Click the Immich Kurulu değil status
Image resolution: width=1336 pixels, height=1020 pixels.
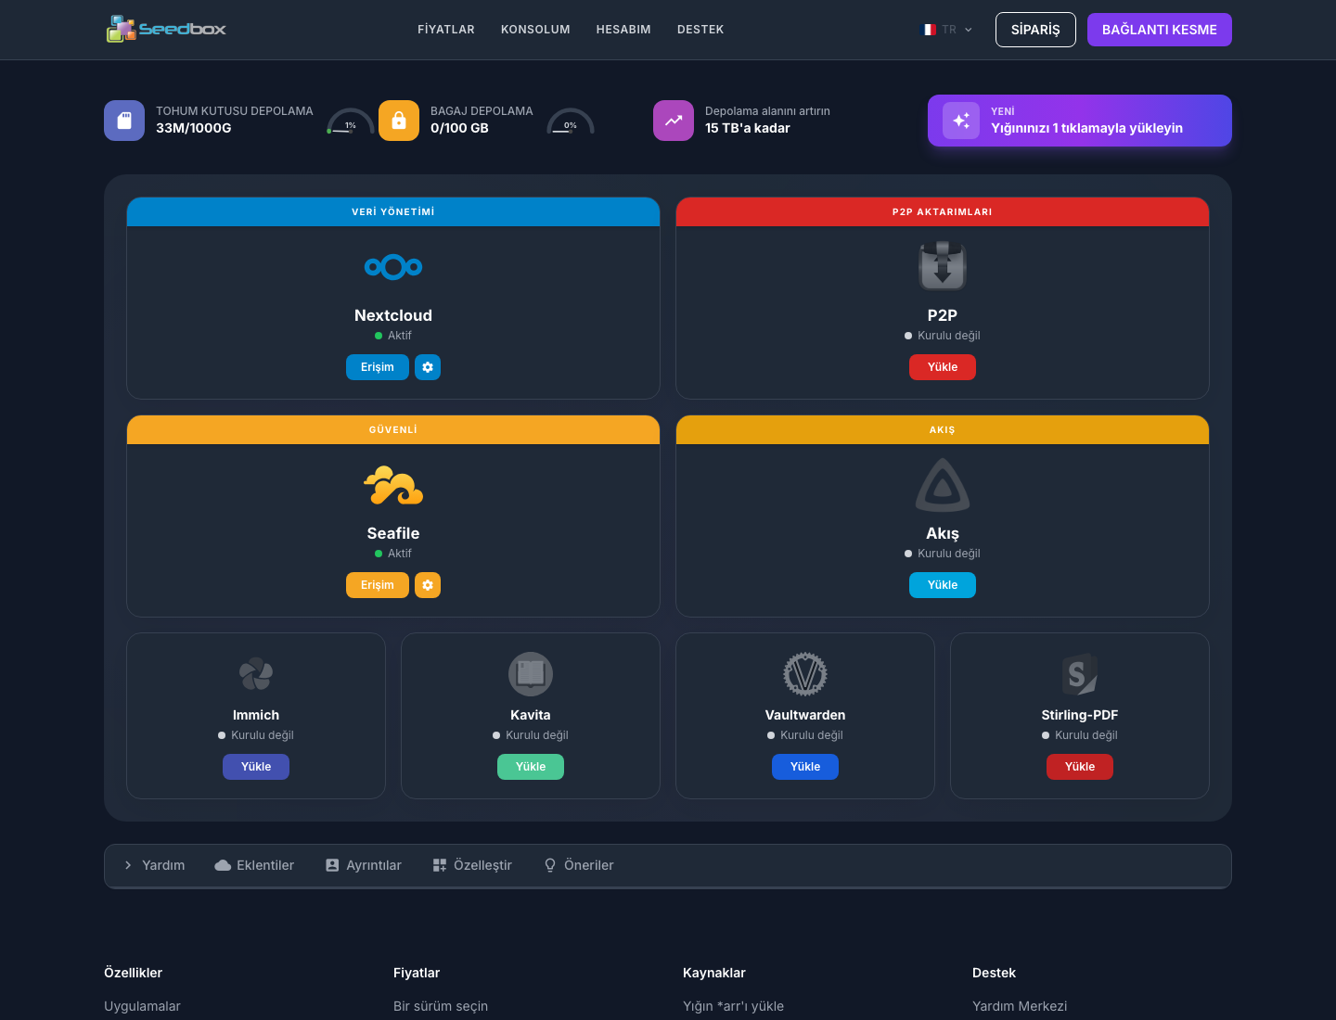pyautogui.click(x=256, y=735)
